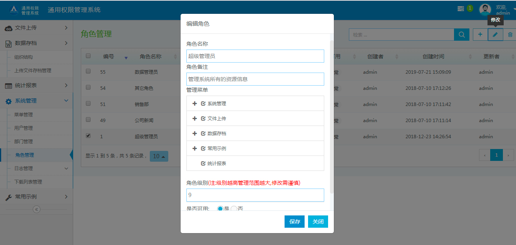Click next page arrow in pagination
Viewport: 516px width, 245px height.
pos(508,155)
